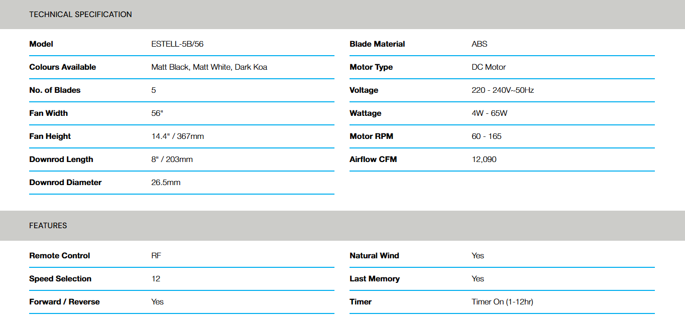
Task: Click the Remote Control value RF
Action: (156, 256)
